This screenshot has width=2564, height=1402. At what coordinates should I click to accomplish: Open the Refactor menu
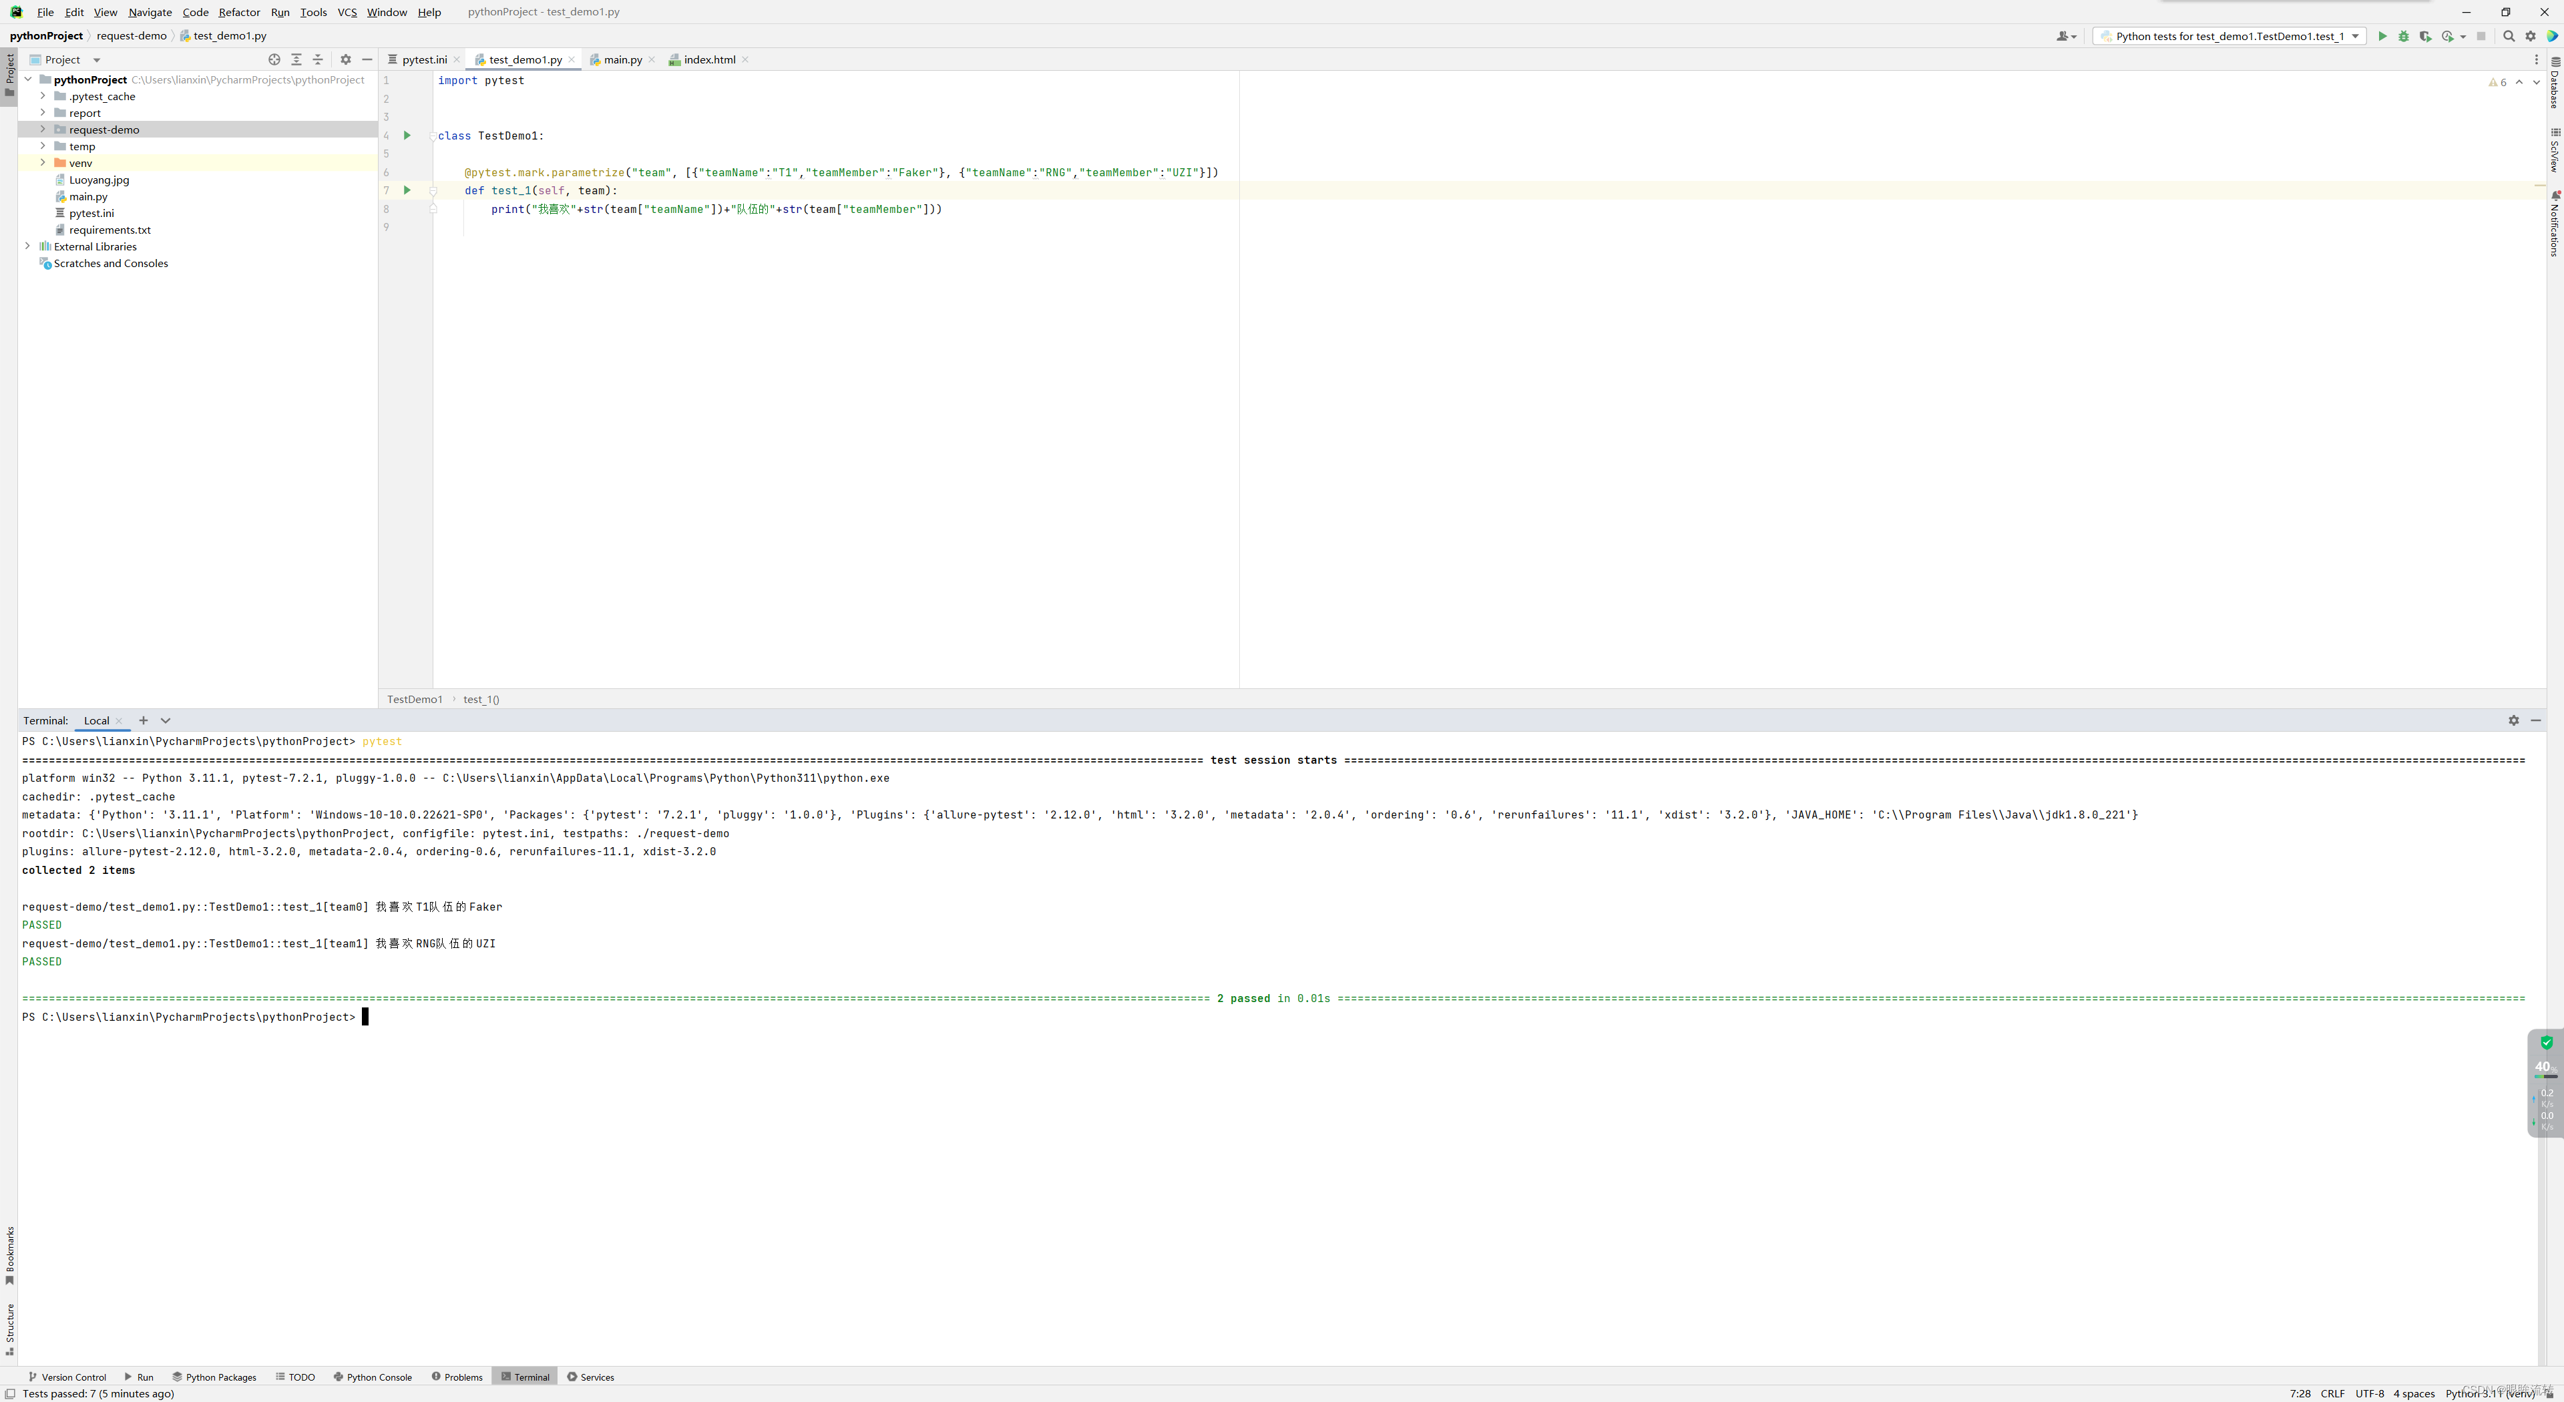[x=239, y=12]
